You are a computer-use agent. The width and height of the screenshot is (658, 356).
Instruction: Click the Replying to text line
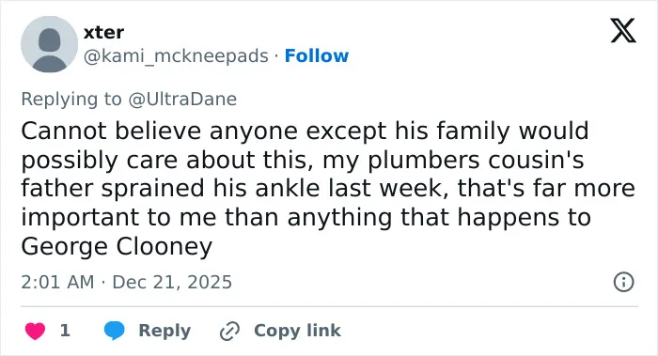[129, 100]
